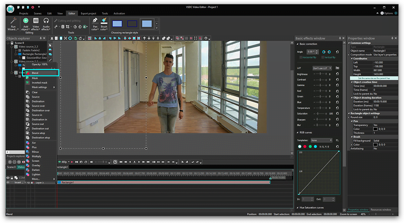This screenshot has height=223, width=404.
Task: Collapse the Basic correction section
Action: (297, 44)
